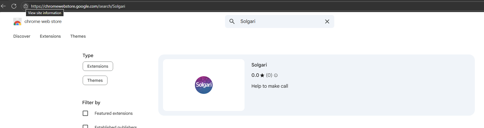Viewport: 484px width, 128px height.
Task: Open the Themes navigation tab
Action: (x=78, y=36)
